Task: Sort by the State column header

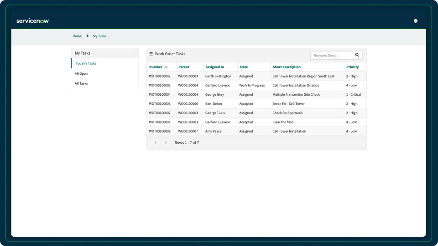Action: tap(244, 67)
